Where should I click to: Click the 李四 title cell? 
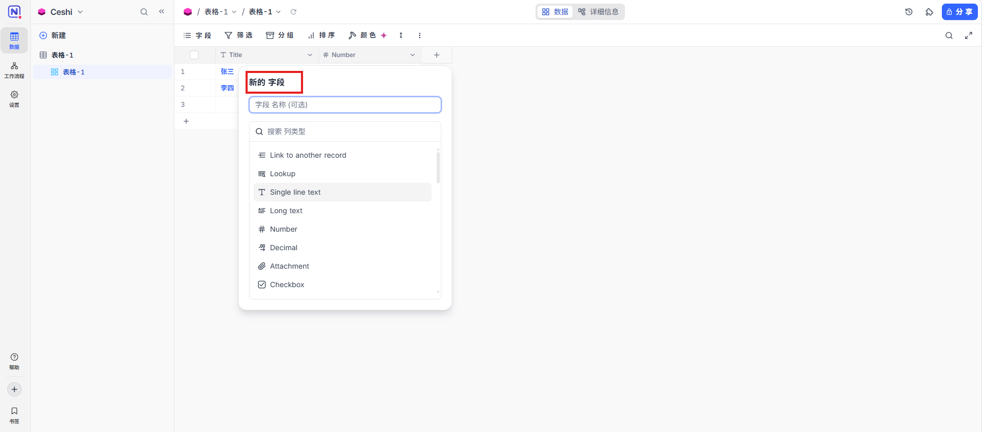227,88
